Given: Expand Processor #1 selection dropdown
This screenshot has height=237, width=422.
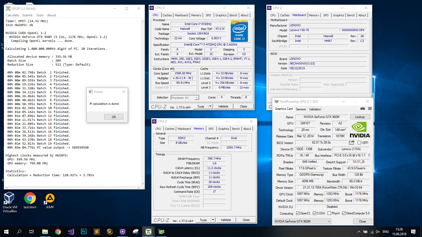Looking at the screenshot, I should [197, 98].
